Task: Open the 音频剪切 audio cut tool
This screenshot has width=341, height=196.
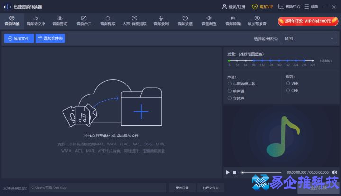Action: (x=60, y=21)
